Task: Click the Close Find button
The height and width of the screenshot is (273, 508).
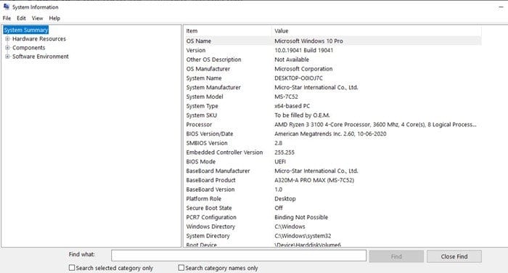Action: [x=454, y=256]
